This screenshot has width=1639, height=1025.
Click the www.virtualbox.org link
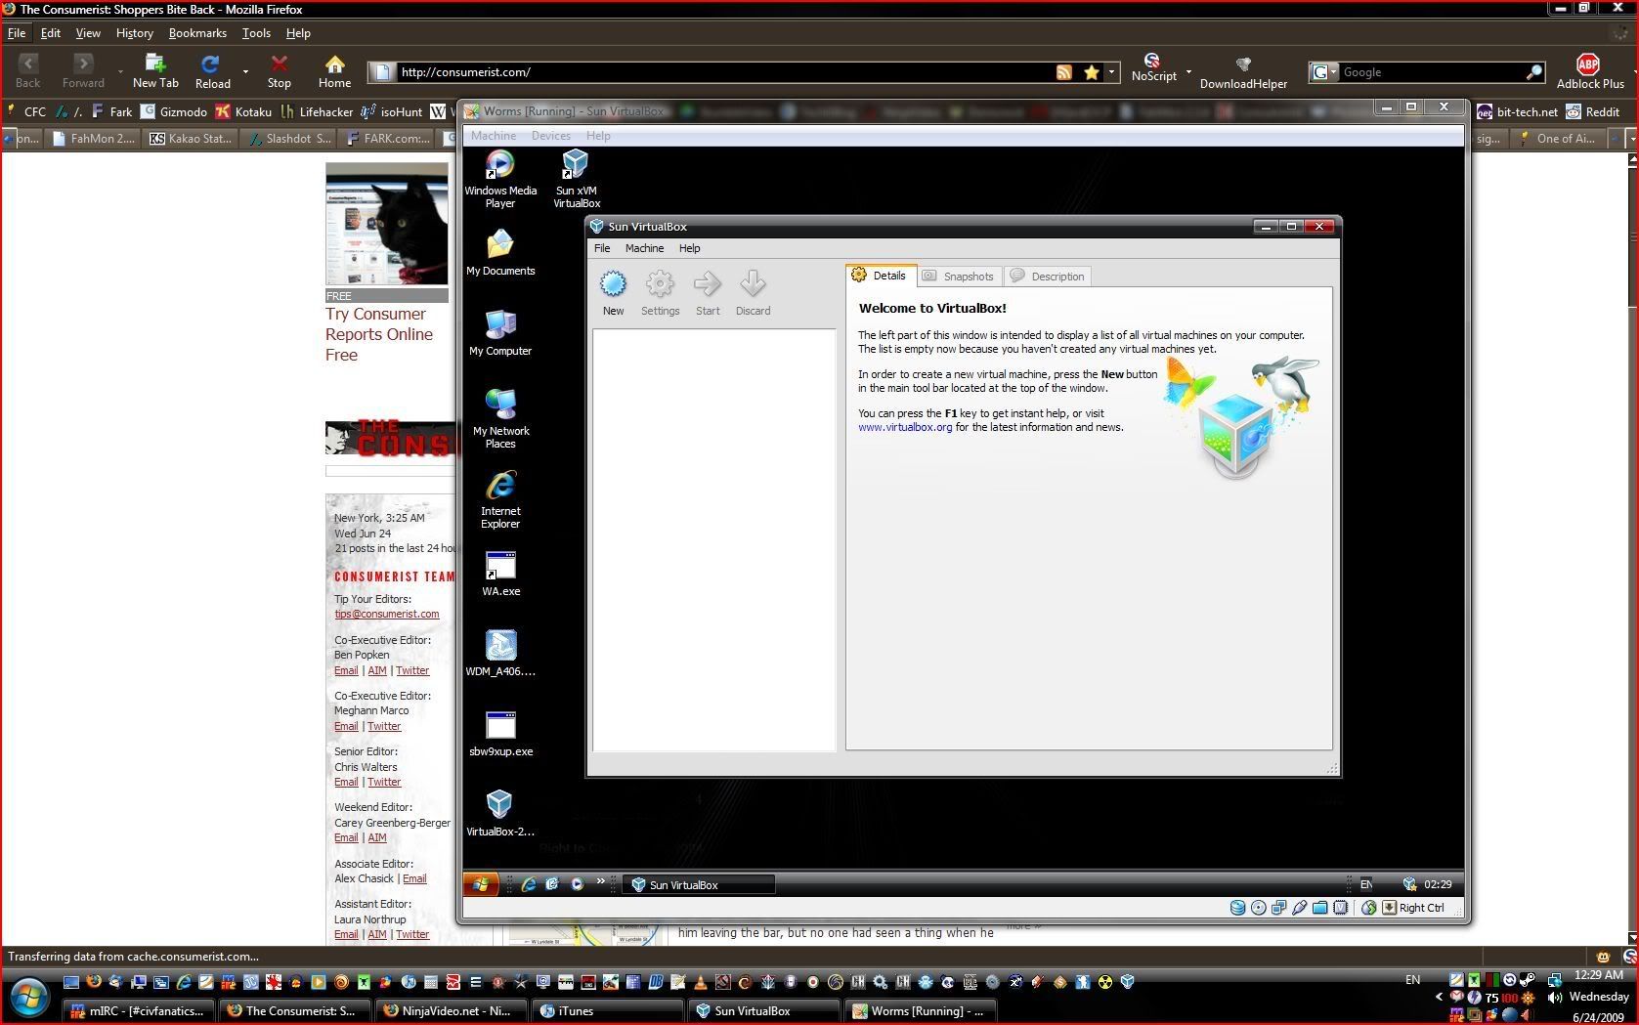905,427
